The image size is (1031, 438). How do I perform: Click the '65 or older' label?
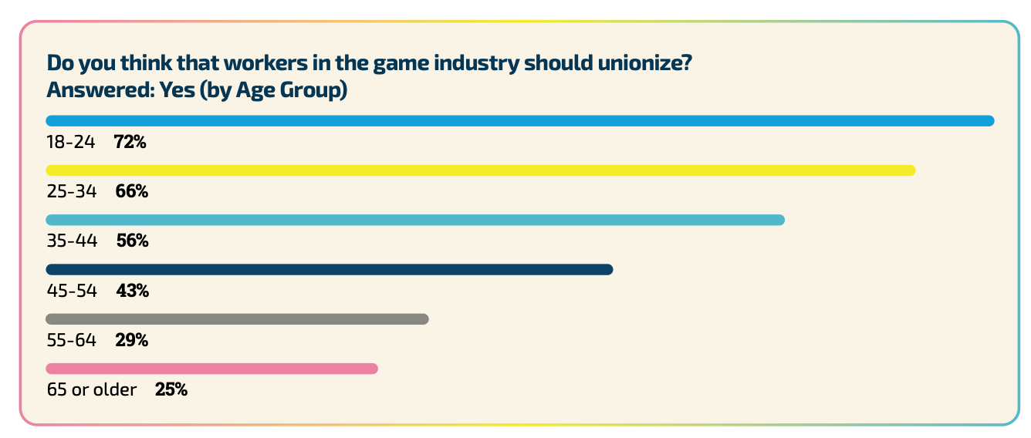tap(92, 390)
